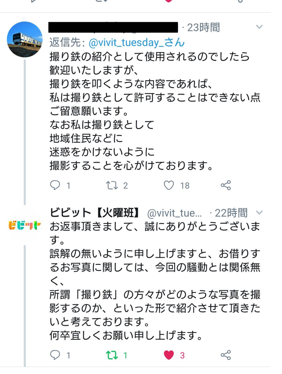Click the redacted username of the first tweet
Screen dimensions: 282x374
click(x=113, y=27)
